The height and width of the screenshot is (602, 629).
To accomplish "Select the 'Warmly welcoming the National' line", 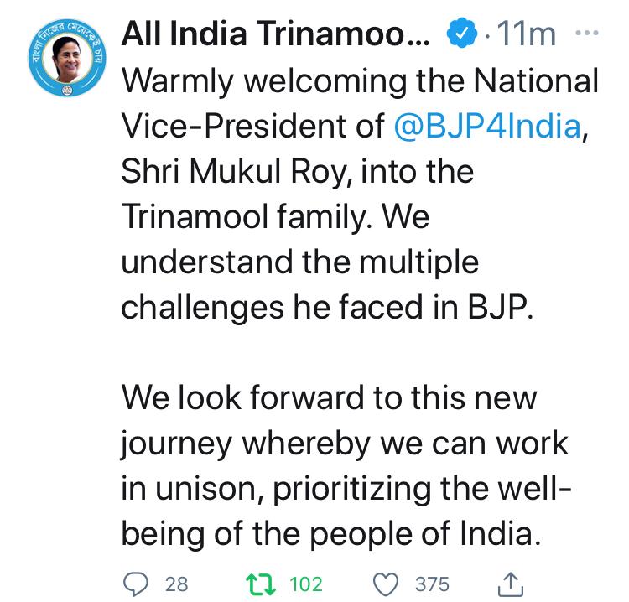I will [x=360, y=82].
